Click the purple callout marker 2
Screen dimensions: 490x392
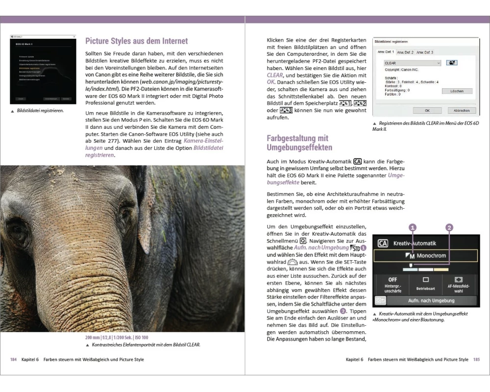[449, 227]
